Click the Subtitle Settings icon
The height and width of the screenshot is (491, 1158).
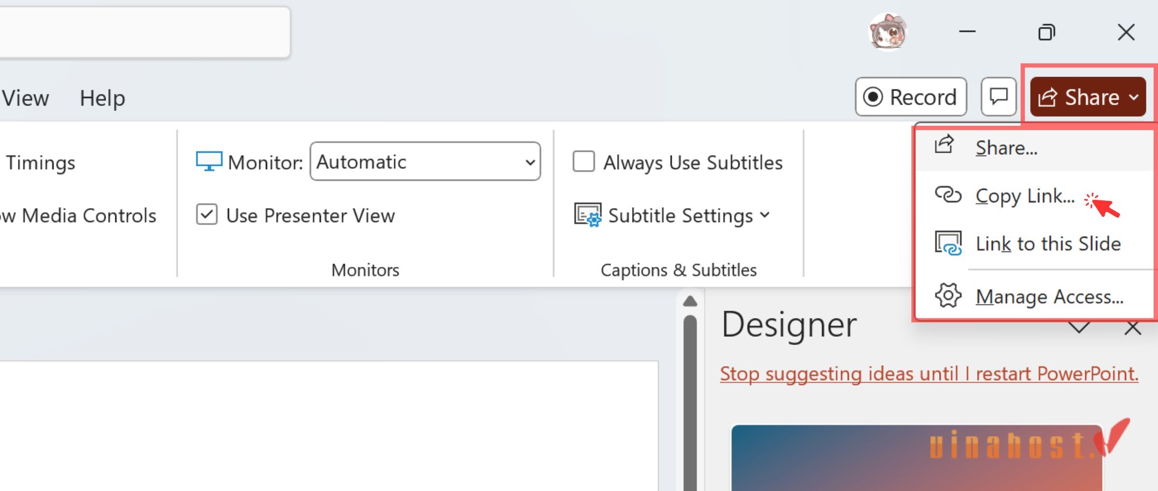(588, 215)
